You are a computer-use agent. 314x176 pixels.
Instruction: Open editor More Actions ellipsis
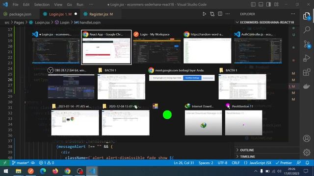point(228,14)
